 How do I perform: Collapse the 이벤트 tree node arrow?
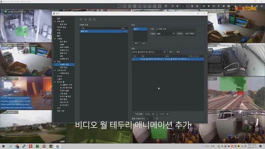55,39
